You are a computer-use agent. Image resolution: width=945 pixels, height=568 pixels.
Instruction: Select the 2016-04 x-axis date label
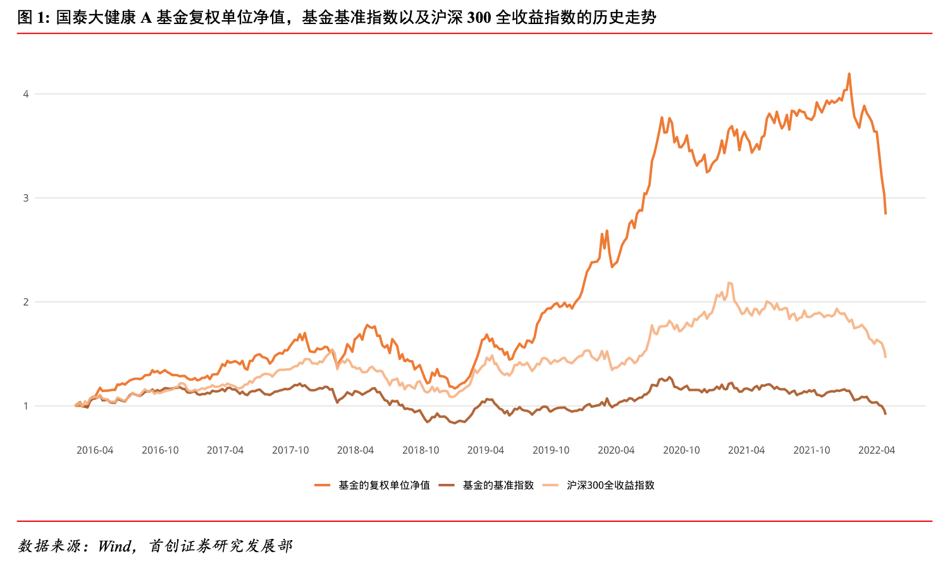95,450
